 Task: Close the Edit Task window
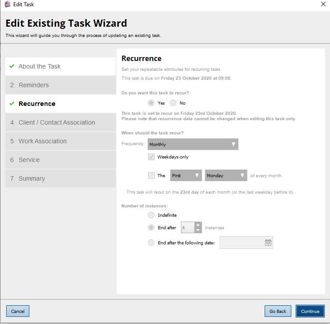pyautogui.click(x=323, y=4)
